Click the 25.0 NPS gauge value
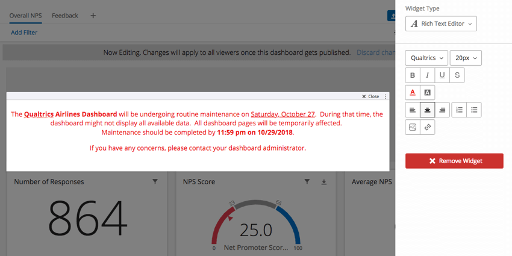The width and height of the screenshot is (512, 256). pyautogui.click(x=255, y=230)
